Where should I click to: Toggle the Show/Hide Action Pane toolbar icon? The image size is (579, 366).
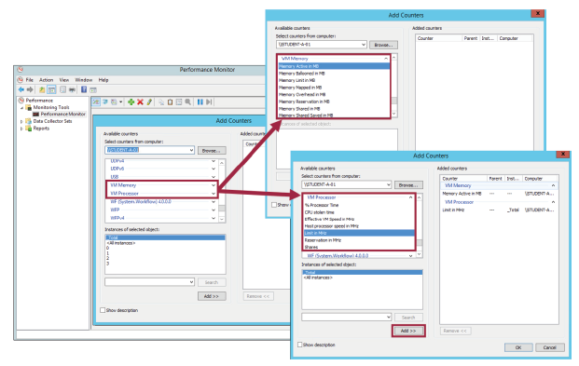(93, 89)
